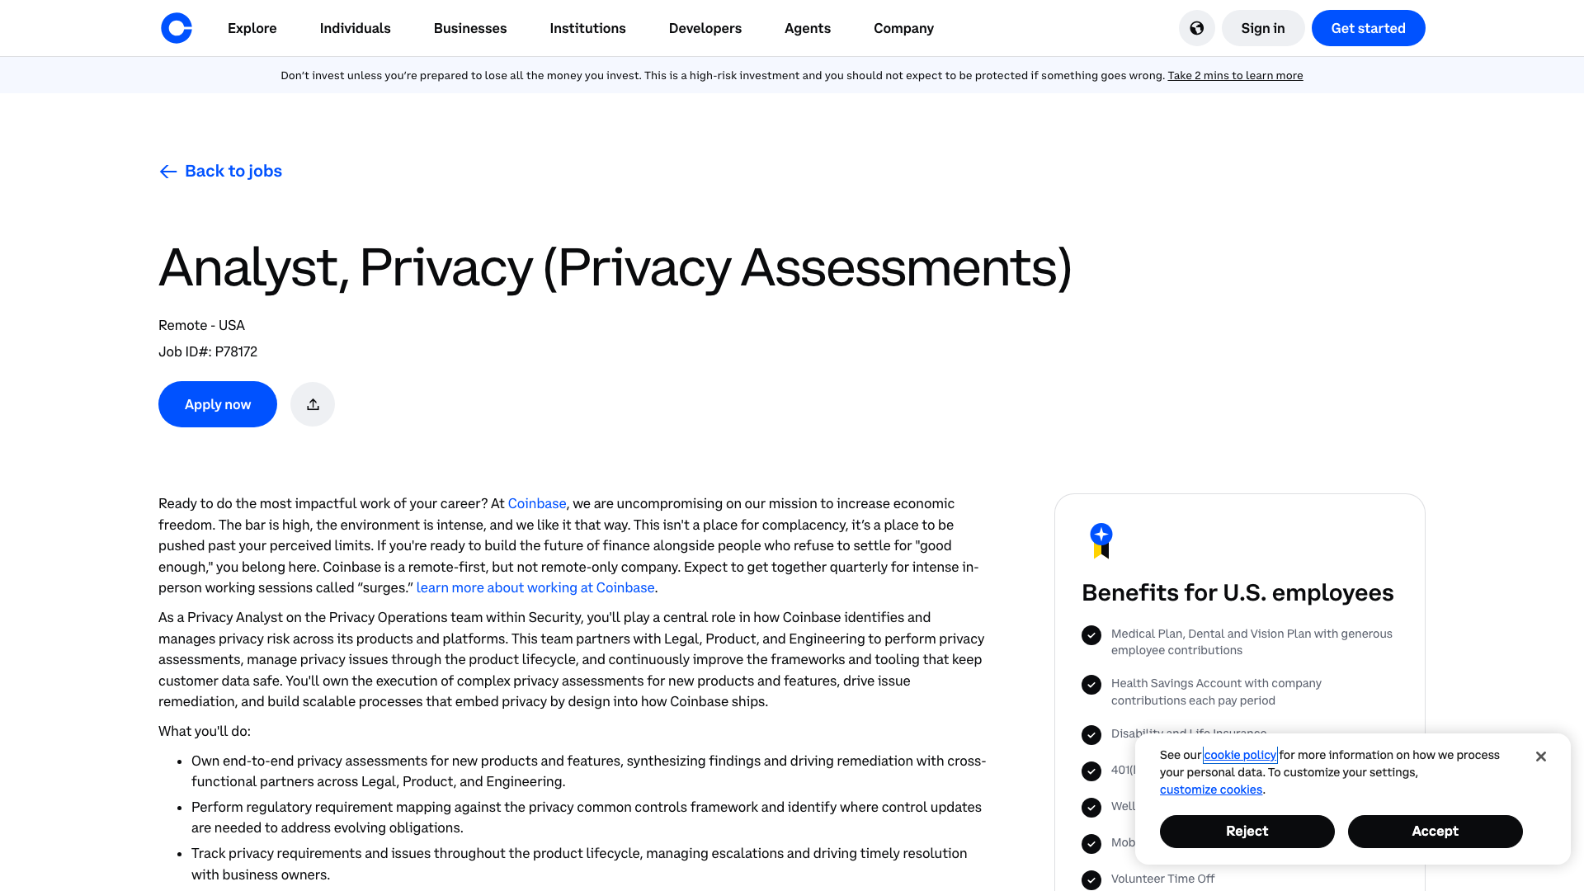Open learn more about working at Coinbase

coord(535,587)
